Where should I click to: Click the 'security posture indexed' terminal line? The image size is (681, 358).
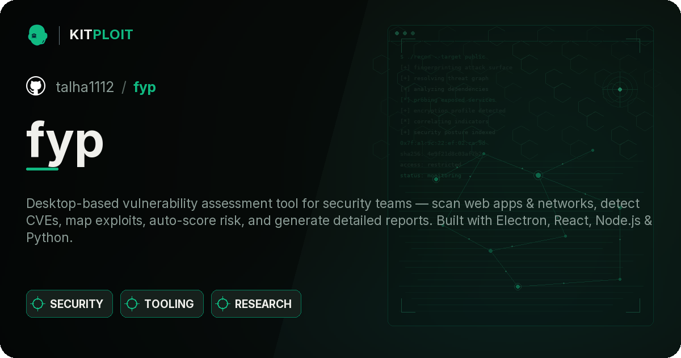pos(447,132)
